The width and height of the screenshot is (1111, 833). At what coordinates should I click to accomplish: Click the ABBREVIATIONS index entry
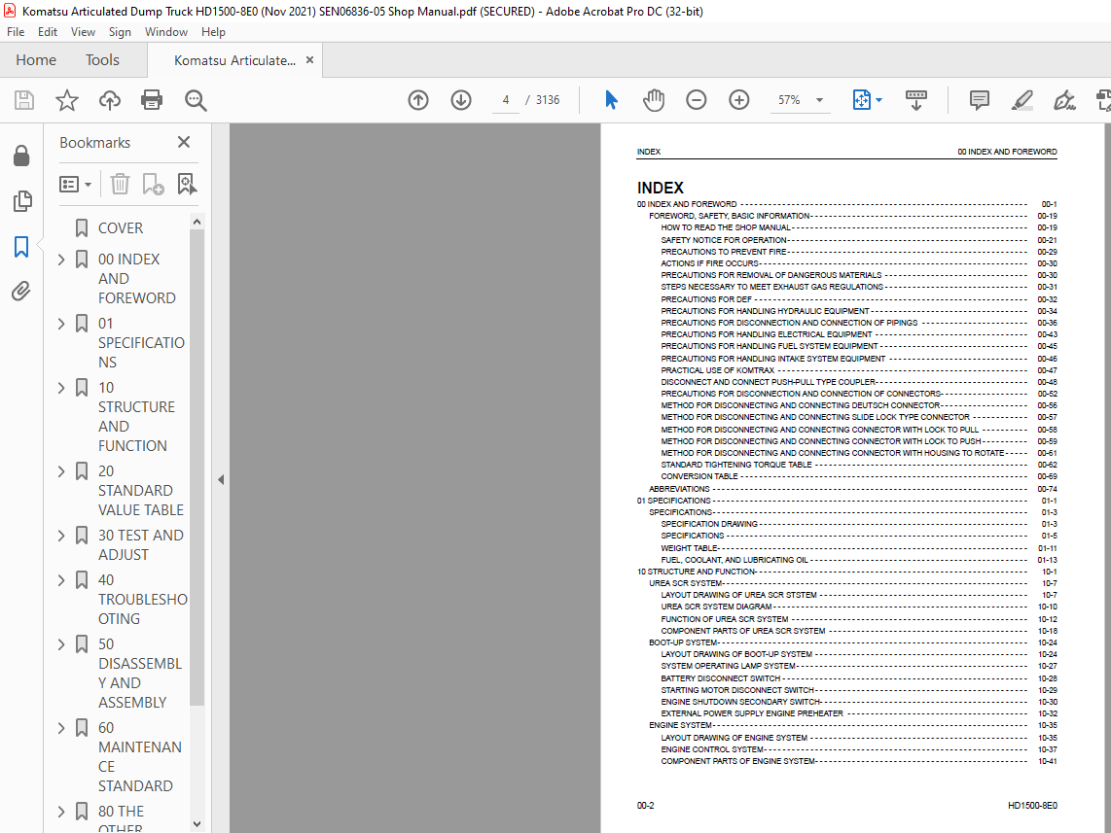[x=679, y=488]
